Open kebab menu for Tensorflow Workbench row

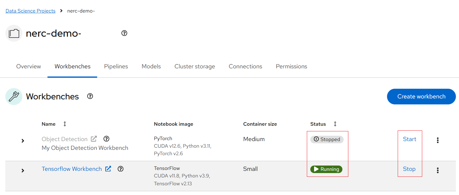point(438,170)
